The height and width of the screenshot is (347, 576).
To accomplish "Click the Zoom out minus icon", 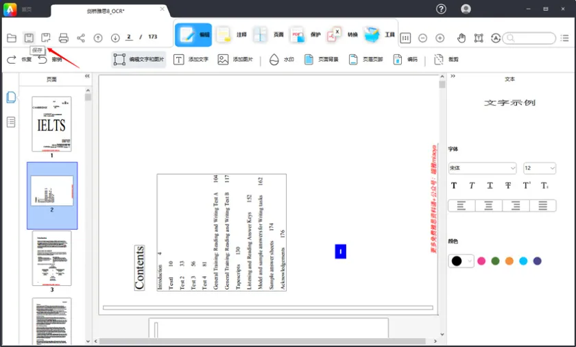I will [422, 38].
